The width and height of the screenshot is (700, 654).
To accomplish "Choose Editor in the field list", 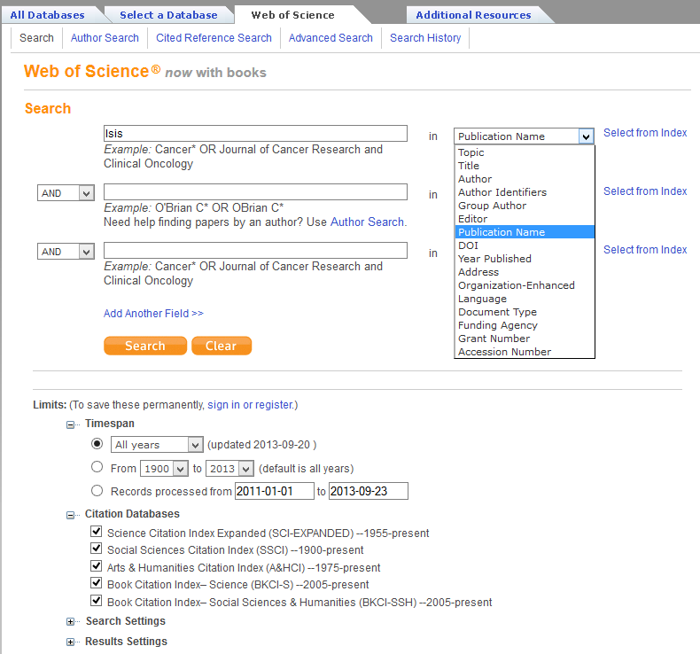I will [525, 219].
